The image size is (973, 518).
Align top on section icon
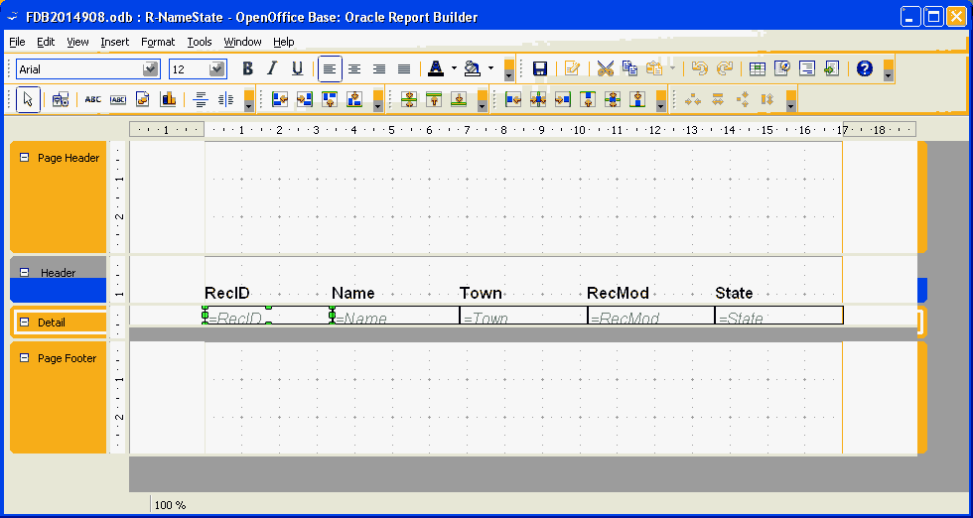pyautogui.click(x=330, y=99)
